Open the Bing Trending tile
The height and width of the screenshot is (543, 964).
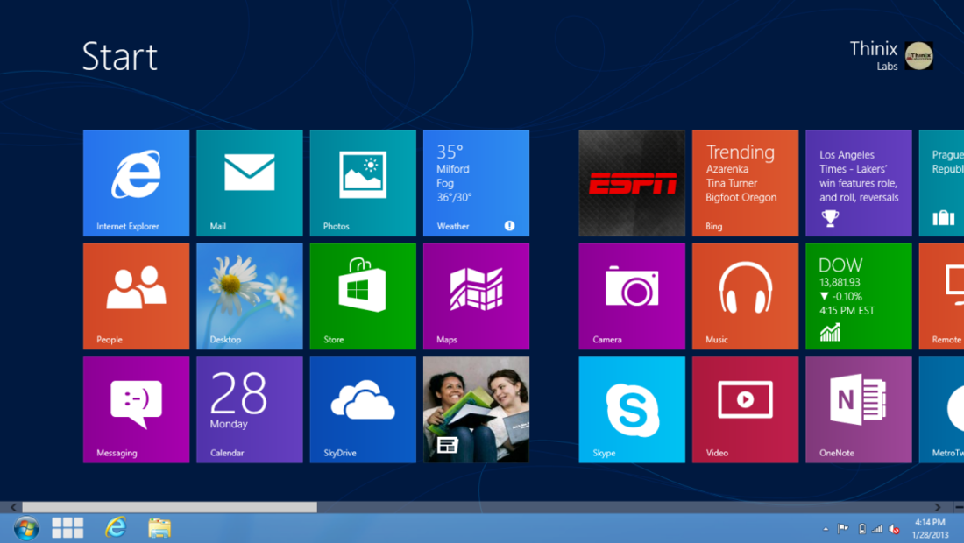click(x=745, y=183)
